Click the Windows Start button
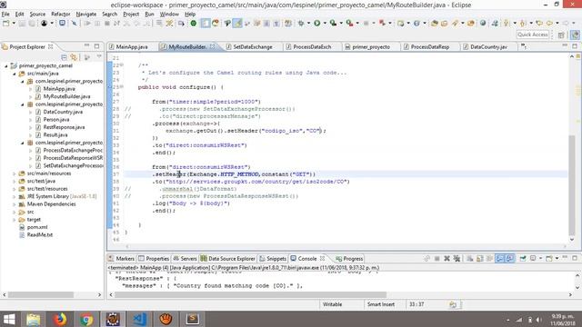582x327 pixels. coord(9,319)
